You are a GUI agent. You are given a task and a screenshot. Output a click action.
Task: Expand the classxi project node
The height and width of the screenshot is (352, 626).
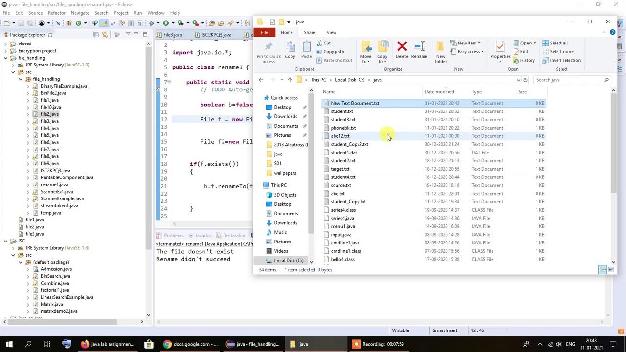[x=6, y=44]
